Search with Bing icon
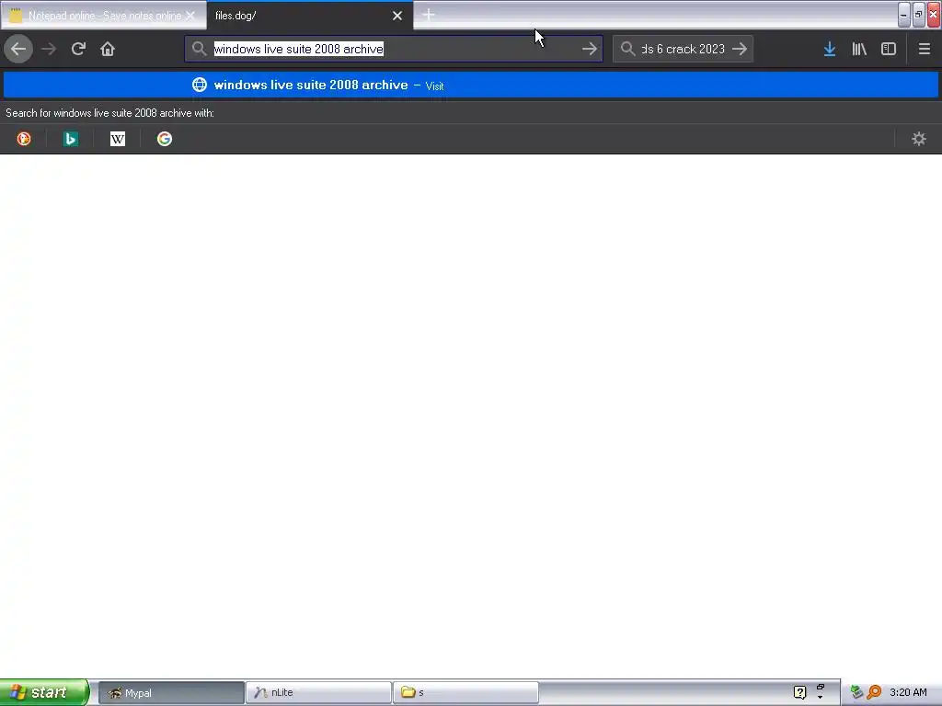Screen dimensions: 942x706 pyautogui.click(x=71, y=139)
